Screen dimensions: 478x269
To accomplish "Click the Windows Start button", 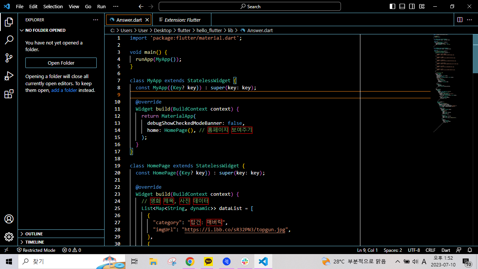I will pos(9,262).
